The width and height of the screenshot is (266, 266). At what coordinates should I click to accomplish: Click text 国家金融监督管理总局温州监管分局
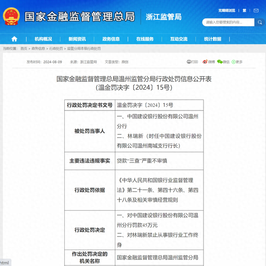click(157, 258)
